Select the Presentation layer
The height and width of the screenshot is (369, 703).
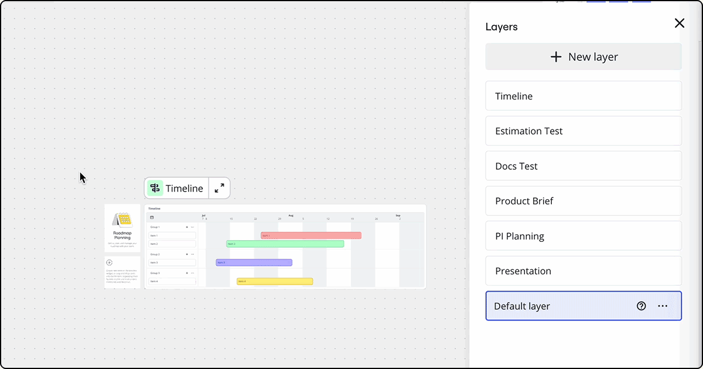click(x=583, y=271)
